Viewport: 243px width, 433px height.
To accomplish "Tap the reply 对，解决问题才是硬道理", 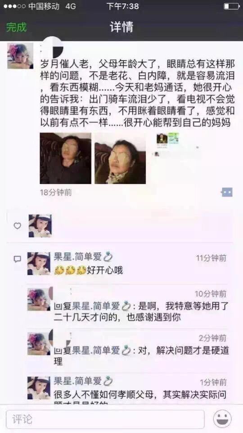I will click(x=141, y=356).
